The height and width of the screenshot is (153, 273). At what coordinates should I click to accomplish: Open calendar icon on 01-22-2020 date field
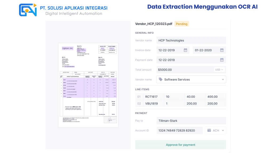click(222, 50)
